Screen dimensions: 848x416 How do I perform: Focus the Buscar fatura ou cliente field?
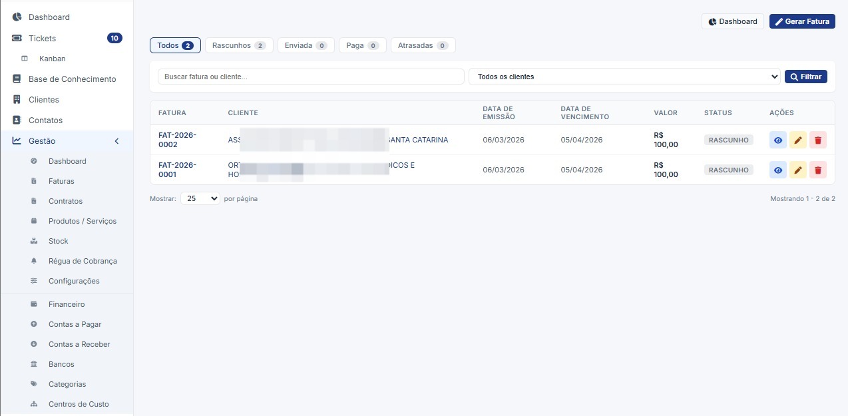[311, 77]
